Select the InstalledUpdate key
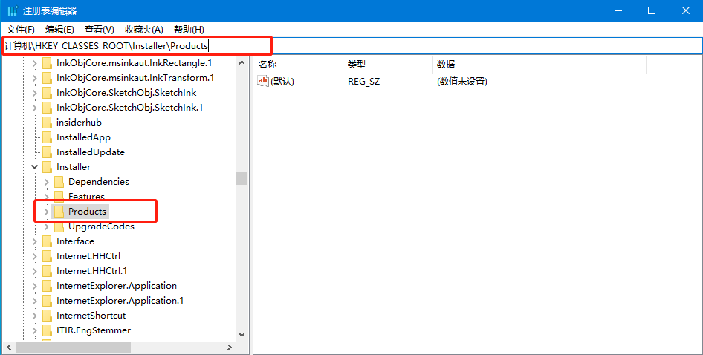The image size is (703, 355). pyautogui.click(x=91, y=152)
